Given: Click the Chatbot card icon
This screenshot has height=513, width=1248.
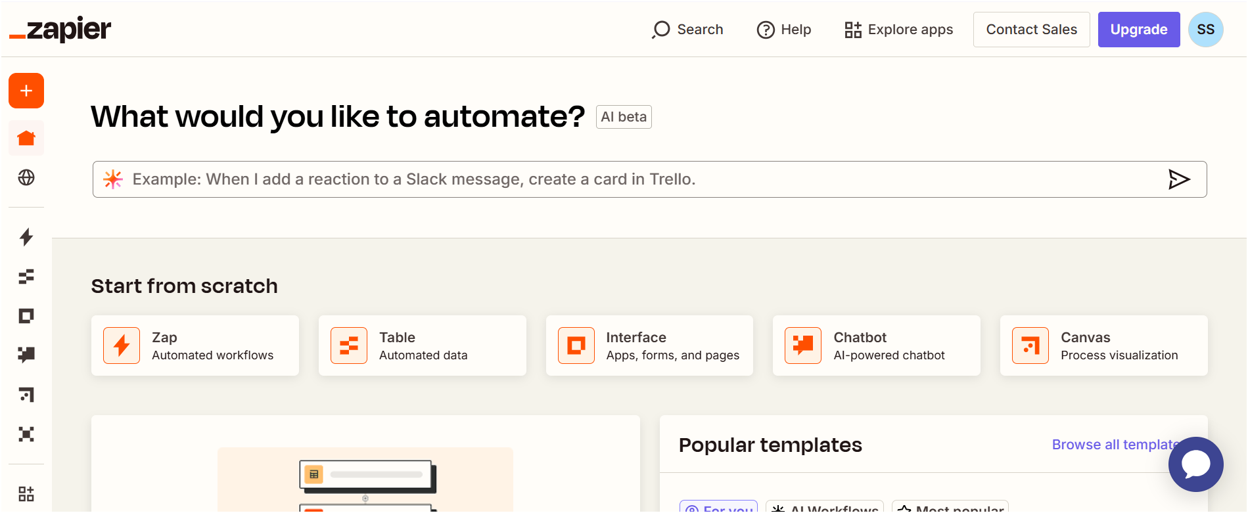Looking at the screenshot, I should (803, 346).
